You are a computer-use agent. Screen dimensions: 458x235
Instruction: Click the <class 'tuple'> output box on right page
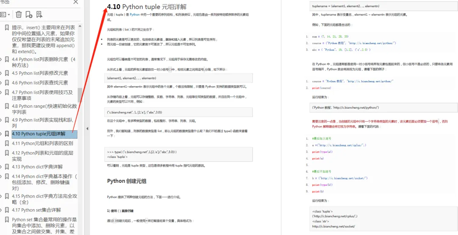[x=384, y=218]
